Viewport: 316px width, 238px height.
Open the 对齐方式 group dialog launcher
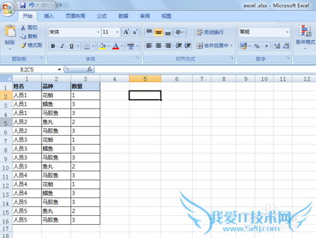[232, 58]
